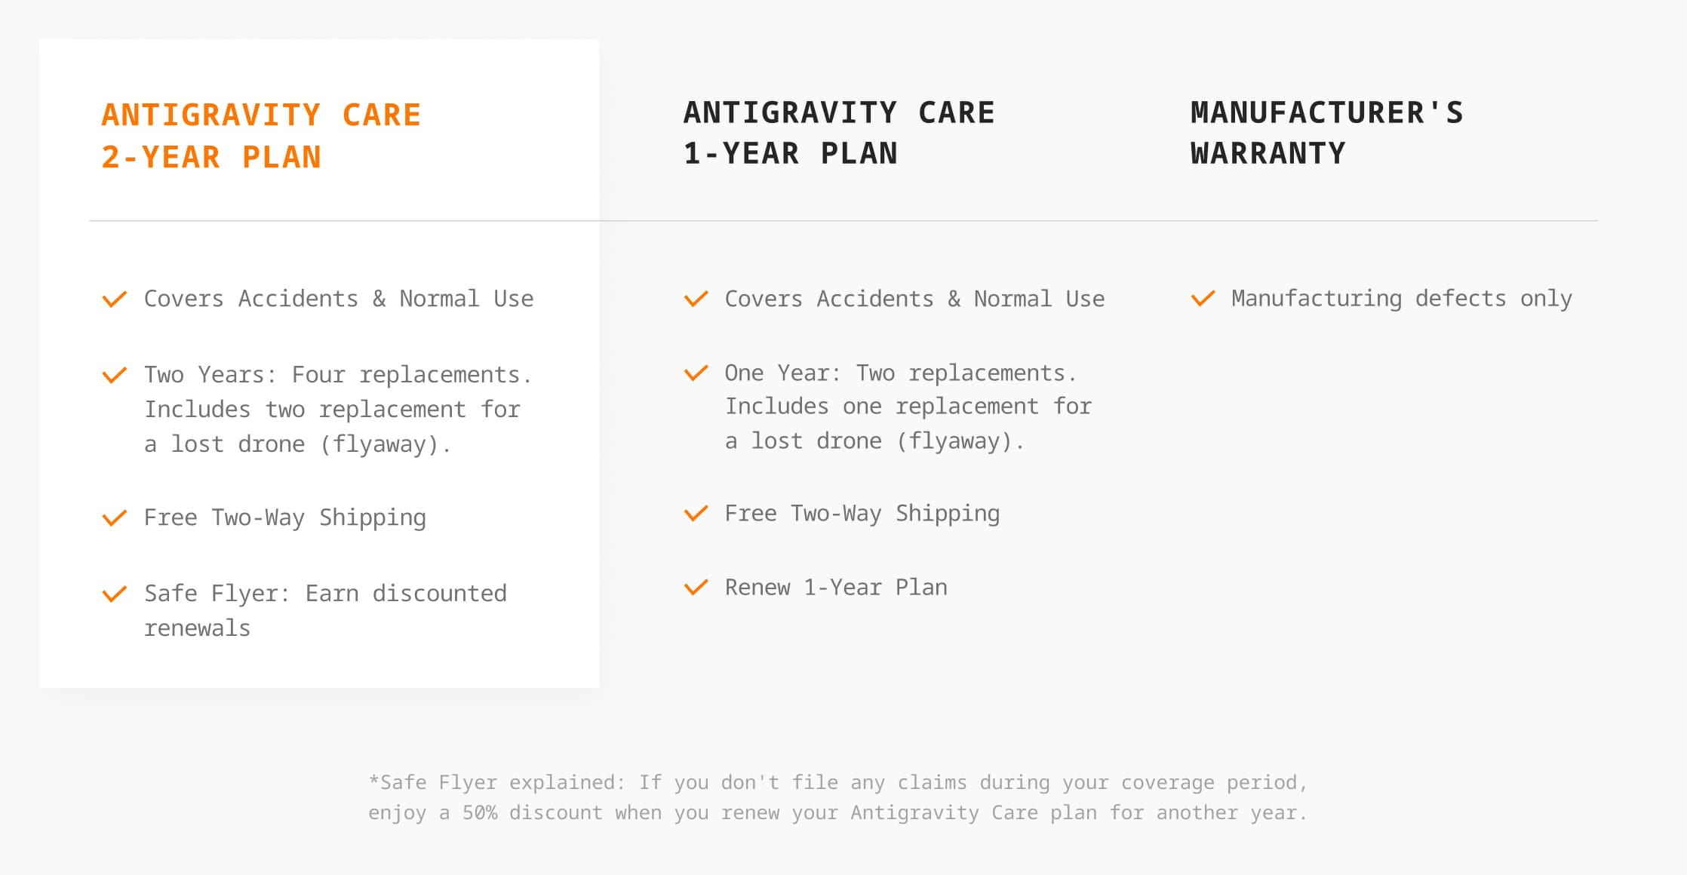Viewport: 1687px width, 875px height.
Task: Click the Safe Flyer explained footnote
Action: pos(837,797)
